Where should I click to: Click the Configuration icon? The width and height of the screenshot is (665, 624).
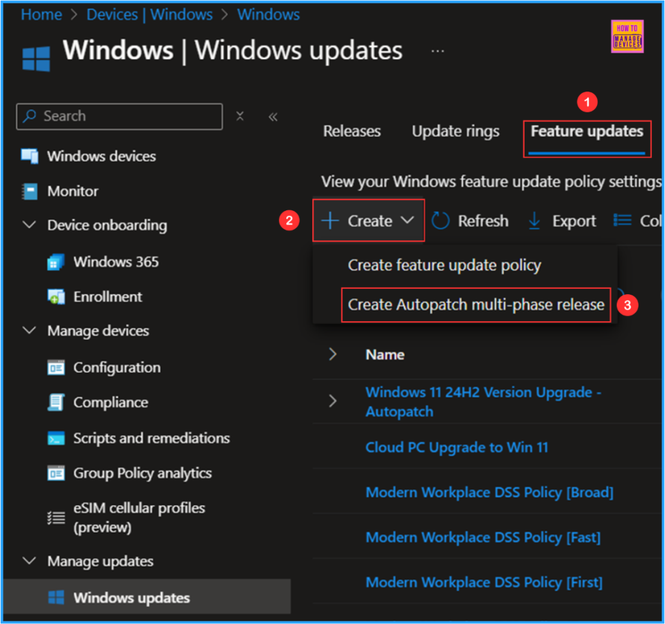pos(56,368)
